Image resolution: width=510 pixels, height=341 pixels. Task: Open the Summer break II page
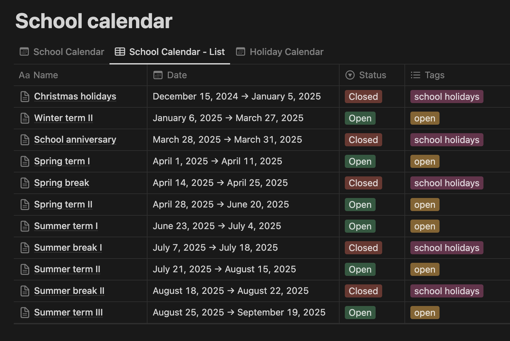pos(69,291)
